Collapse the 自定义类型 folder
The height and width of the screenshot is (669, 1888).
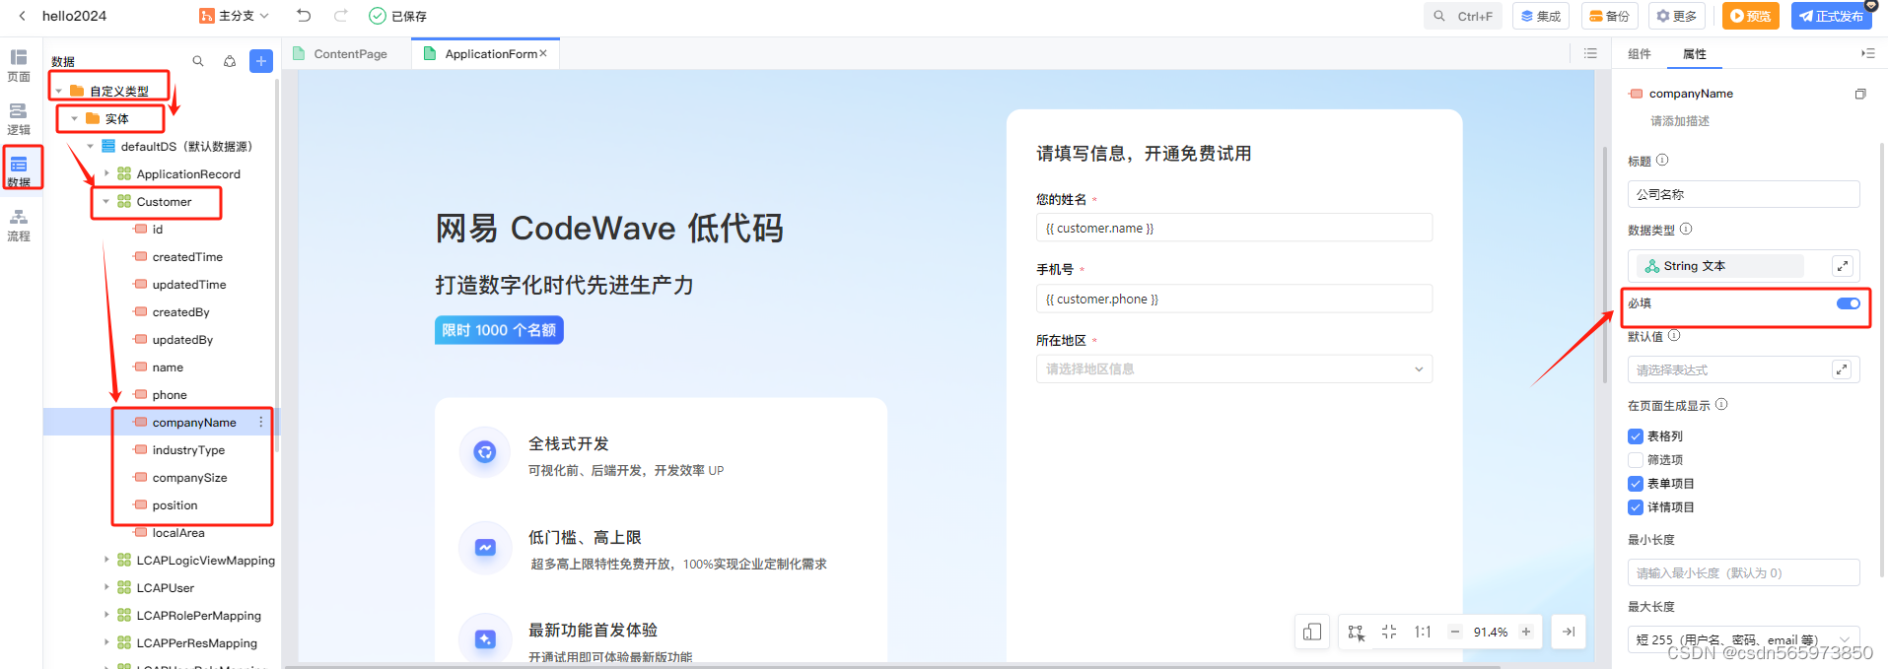pos(59,91)
